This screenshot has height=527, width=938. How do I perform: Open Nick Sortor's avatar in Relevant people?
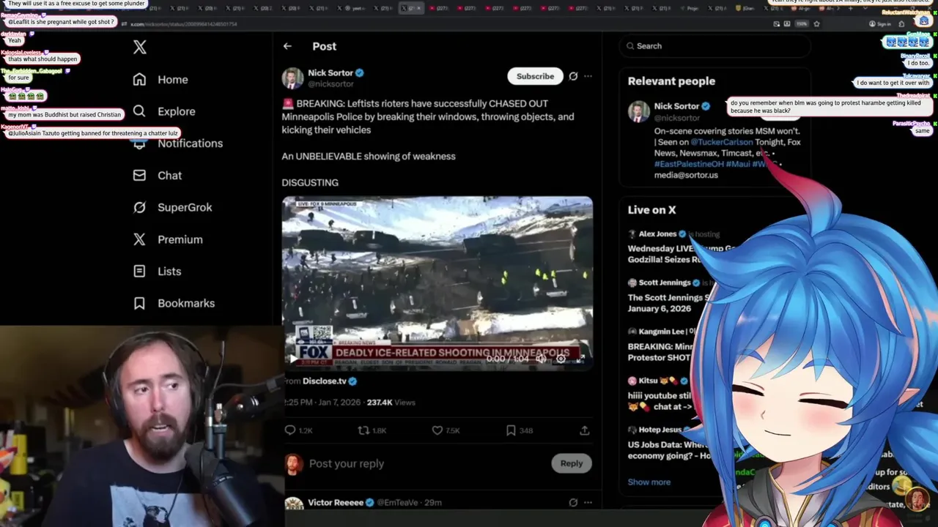click(x=639, y=111)
